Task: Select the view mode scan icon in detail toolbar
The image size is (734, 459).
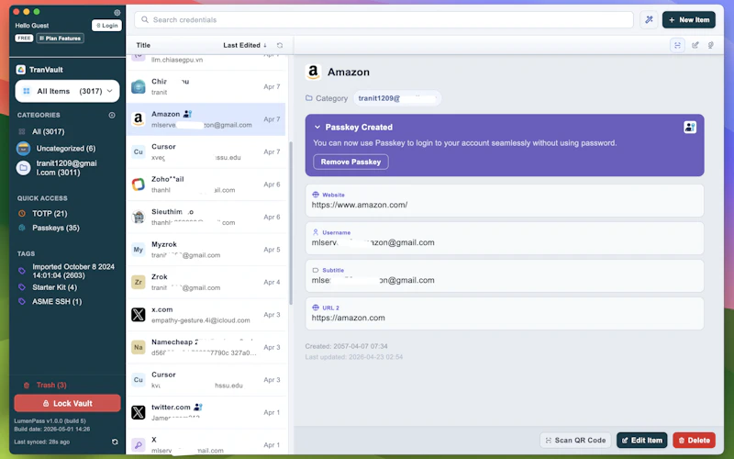Action: coord(677,45)
